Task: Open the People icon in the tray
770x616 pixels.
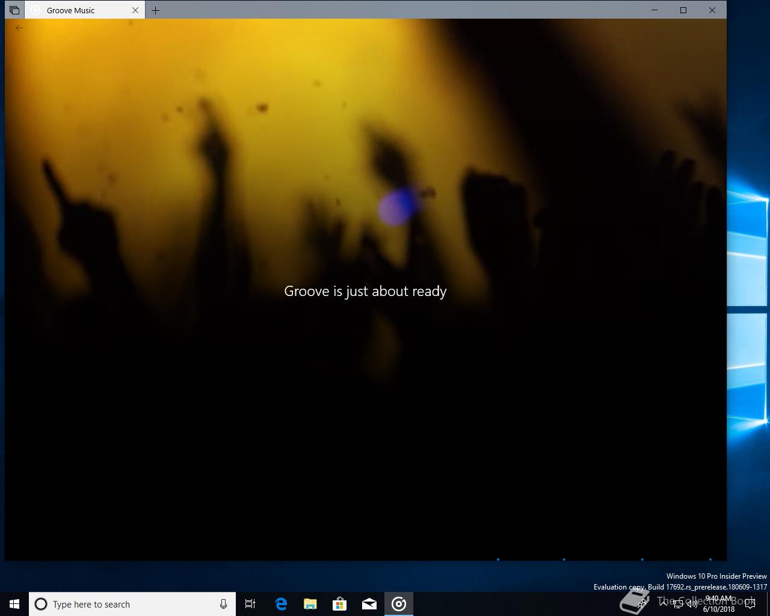Action: pos(642,604)
